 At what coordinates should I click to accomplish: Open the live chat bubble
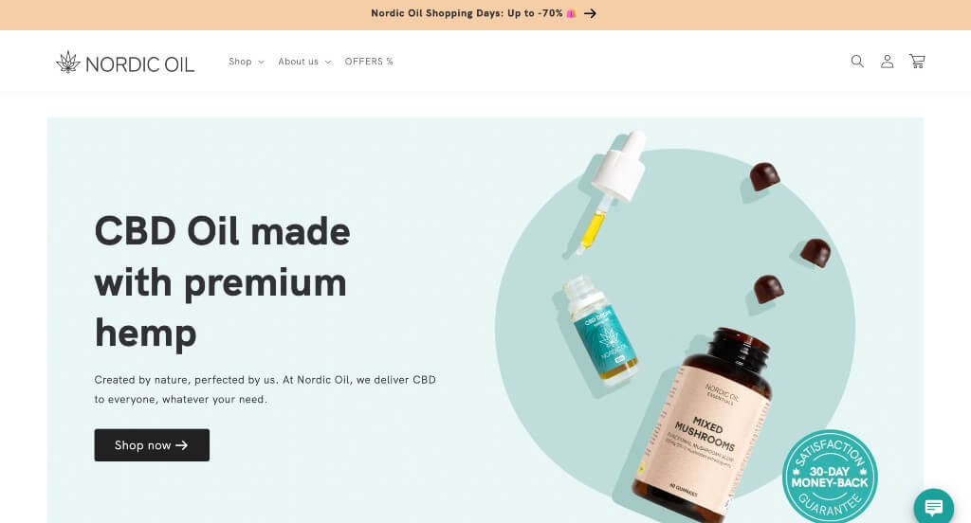coord(934,508)
